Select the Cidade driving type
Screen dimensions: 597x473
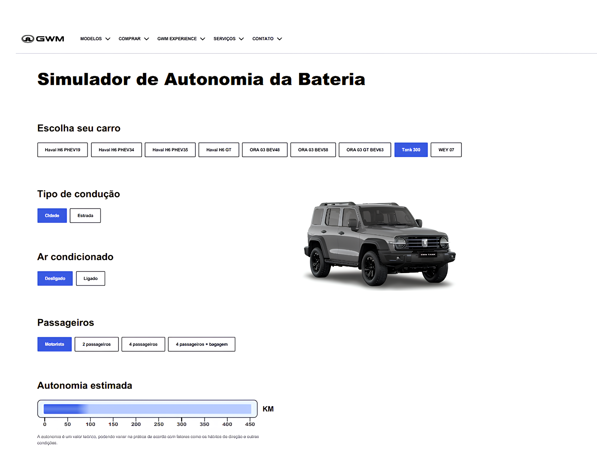pyautogui.click(x=52, y=216)
